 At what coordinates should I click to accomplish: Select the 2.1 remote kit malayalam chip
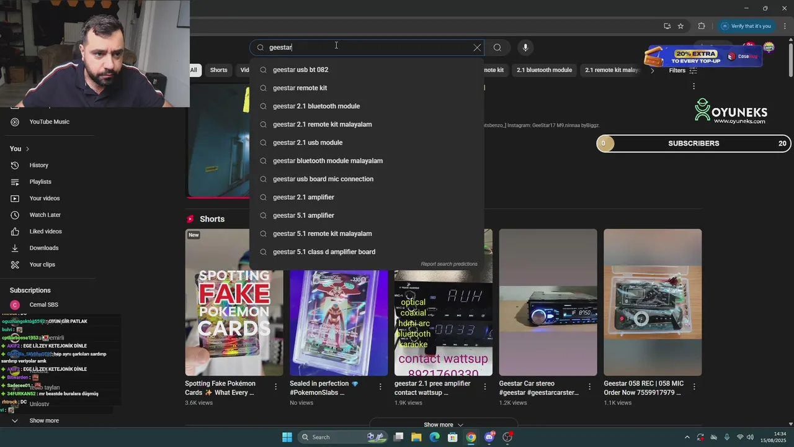[612, 70]
